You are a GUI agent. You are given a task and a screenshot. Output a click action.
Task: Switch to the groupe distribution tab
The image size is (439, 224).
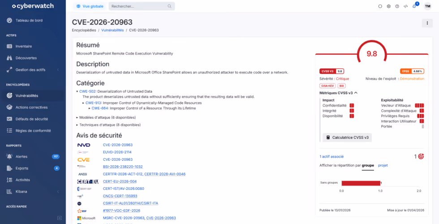[x=368, y=165]
